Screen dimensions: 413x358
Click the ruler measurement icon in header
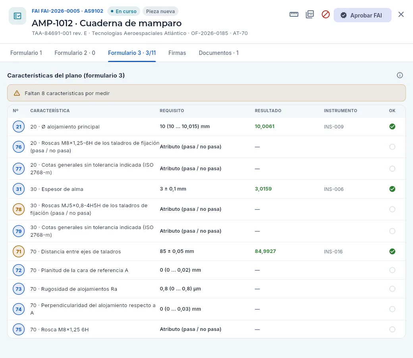[294, 14]
